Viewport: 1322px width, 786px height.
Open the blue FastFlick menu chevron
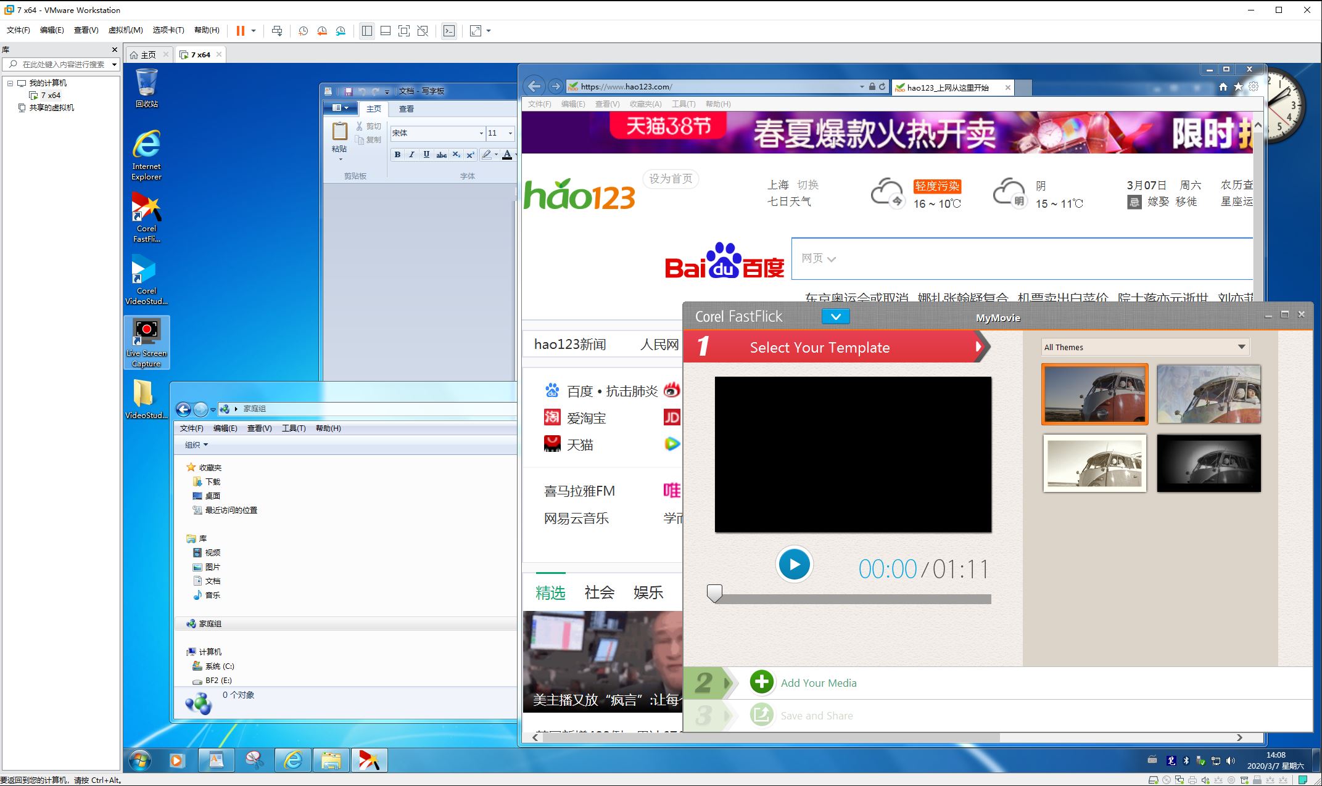[x=835, y=316]
